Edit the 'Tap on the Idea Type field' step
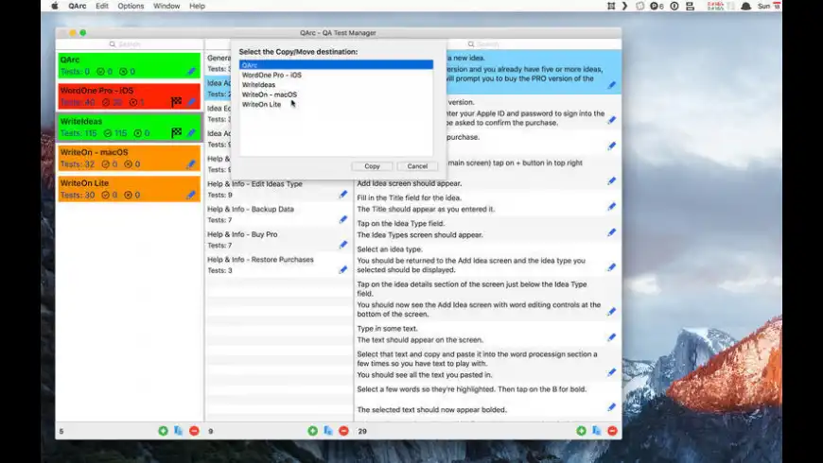This screenshot has height=463, width=823. point(612,232)
